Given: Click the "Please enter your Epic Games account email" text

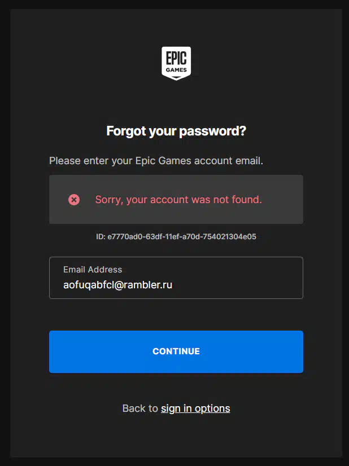Looking at the screenshot, I should coord(156,161).
